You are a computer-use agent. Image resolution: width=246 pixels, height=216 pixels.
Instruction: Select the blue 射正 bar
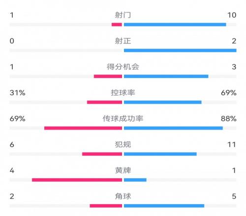(x=180, y=51)
